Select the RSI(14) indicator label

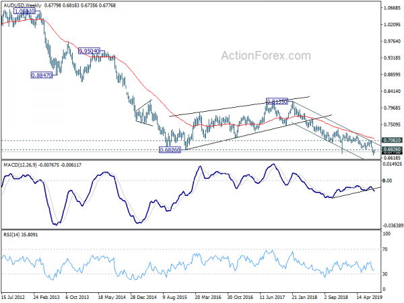pos(11,234)
